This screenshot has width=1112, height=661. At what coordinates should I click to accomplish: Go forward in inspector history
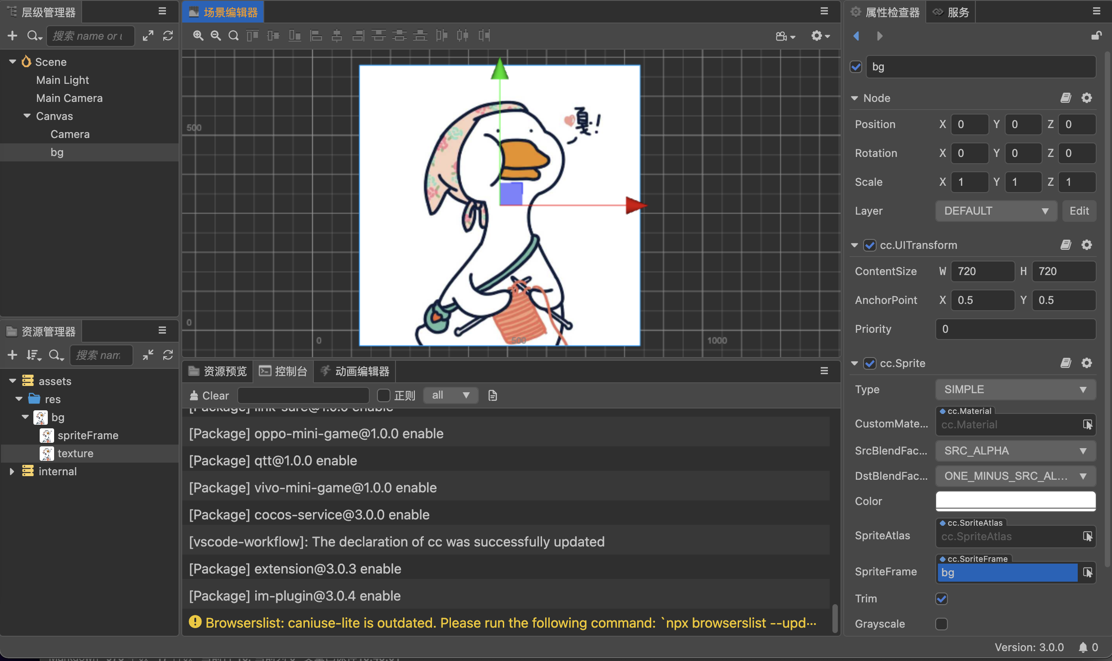tap(879, 36)
